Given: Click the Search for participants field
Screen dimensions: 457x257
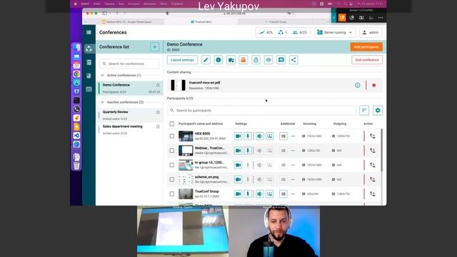Looking at the screenshot, I should 261,111.
